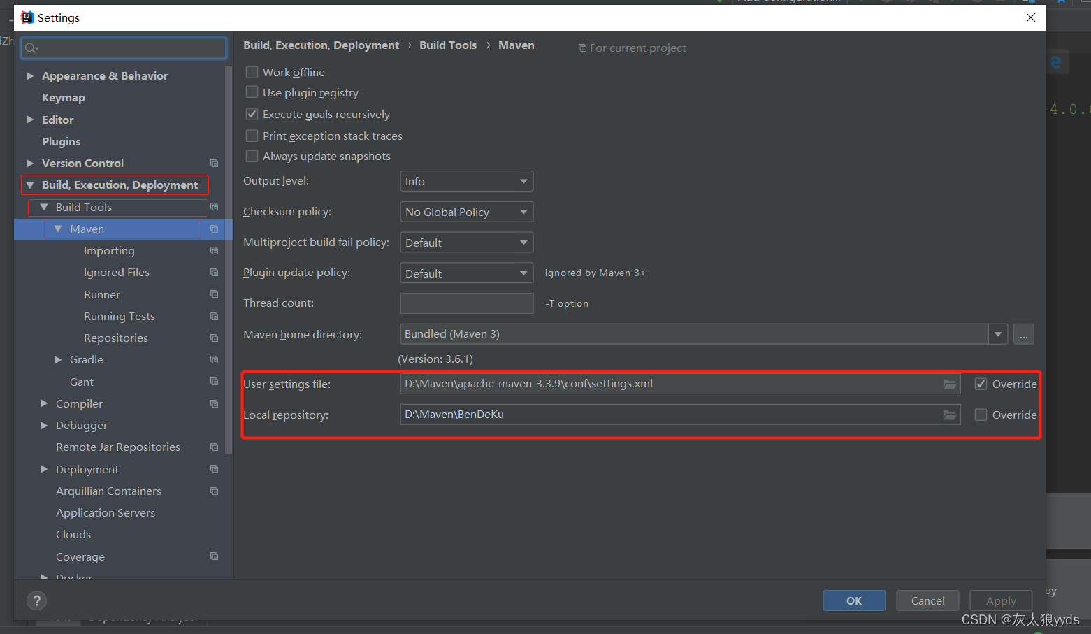Screen dimensions: 1091x634
Task: Open Repositories under Maven
Action: (x=116, y=338)
